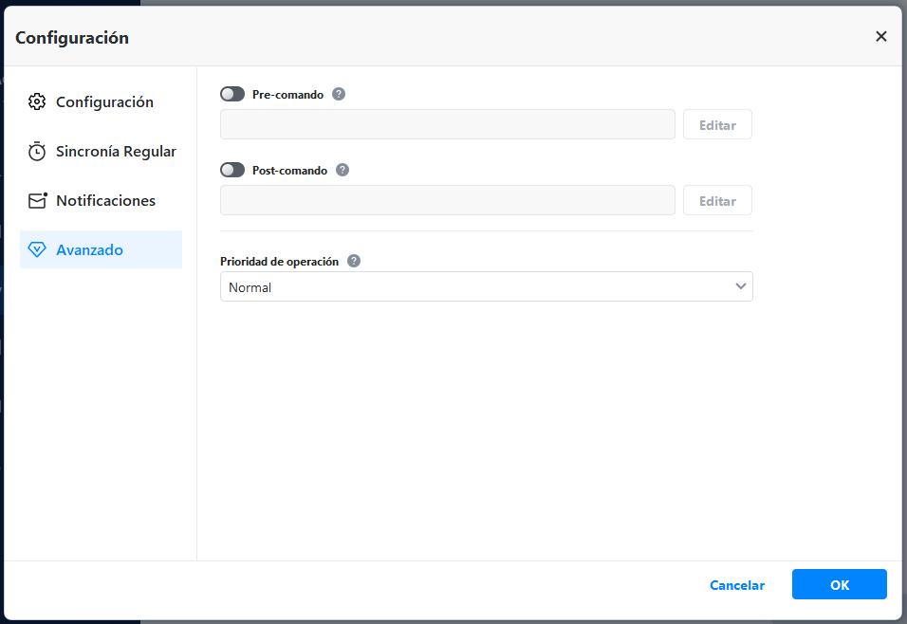
Task: Click the gear icon beside Configuración
Action: (37, 101)
